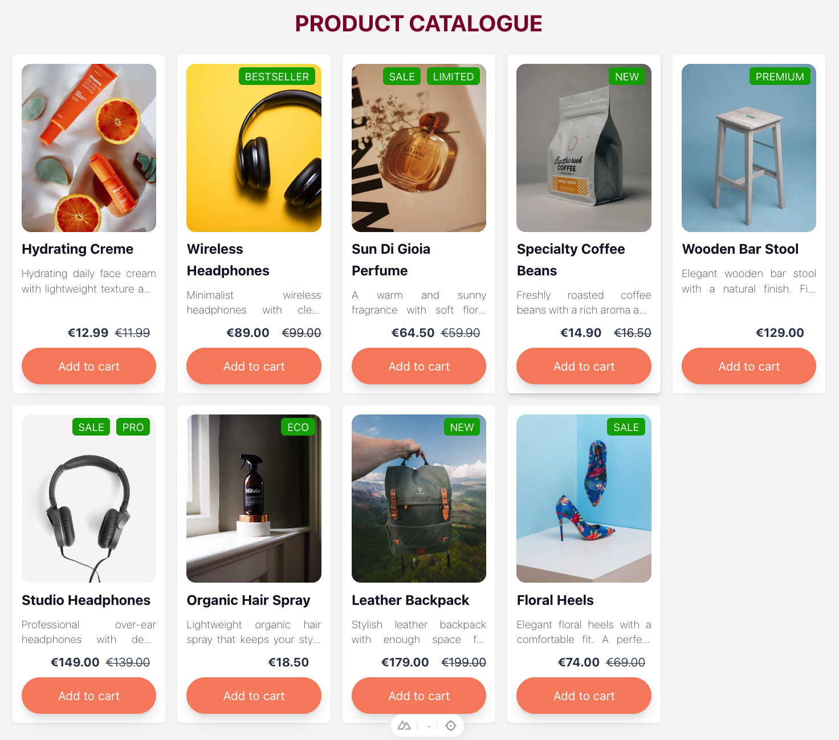Viewport: 839px width, 740px height.
Task: Click the mountain landscape icon in the bottom toolbar
Action: [405, 725]
